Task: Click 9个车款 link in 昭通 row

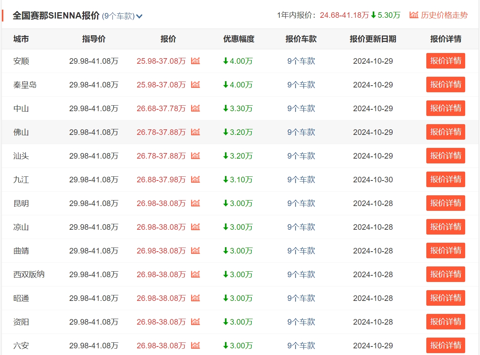Action: click(x=301, y=298)
